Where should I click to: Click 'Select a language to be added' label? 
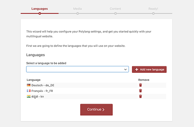point(46,63)
